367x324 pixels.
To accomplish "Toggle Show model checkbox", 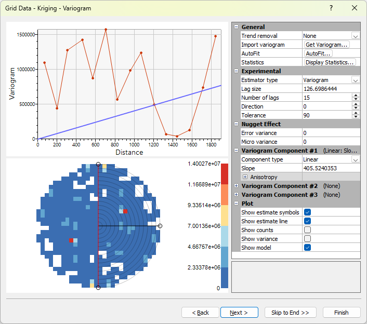I will (307, 248).
